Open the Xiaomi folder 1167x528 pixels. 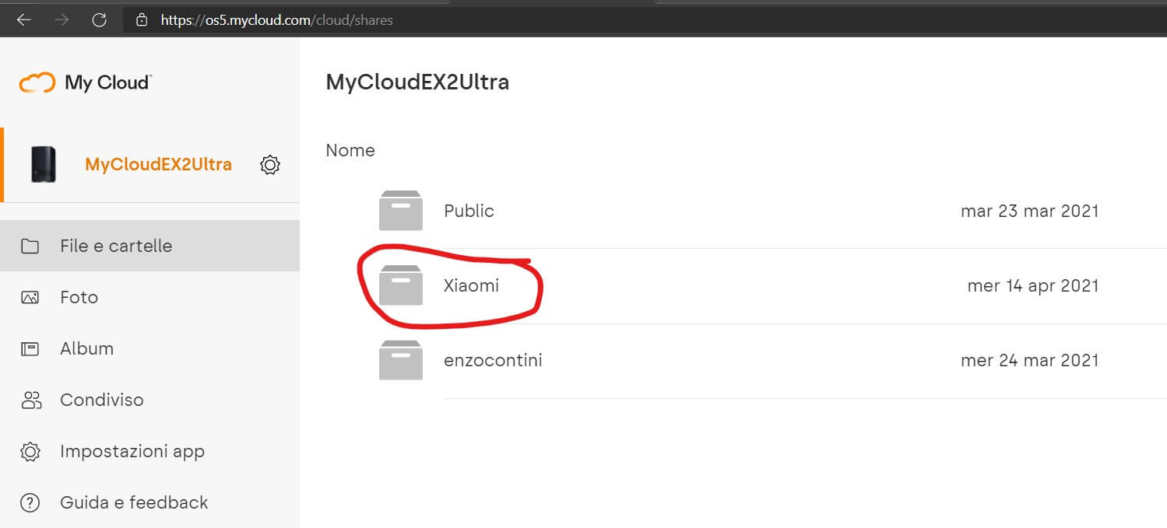471,286
